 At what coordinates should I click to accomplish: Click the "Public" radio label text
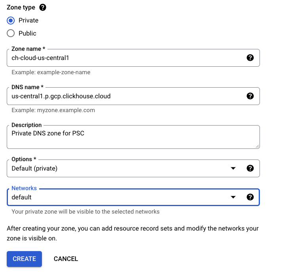coord(27,34)
